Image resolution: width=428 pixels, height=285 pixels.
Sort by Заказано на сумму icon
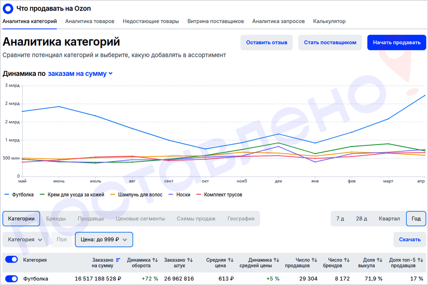118,260
